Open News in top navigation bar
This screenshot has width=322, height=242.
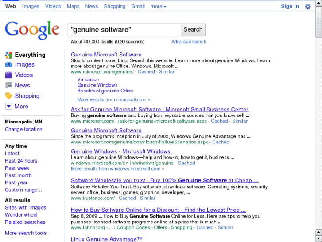pyautogui.click(x=92, y=7)
